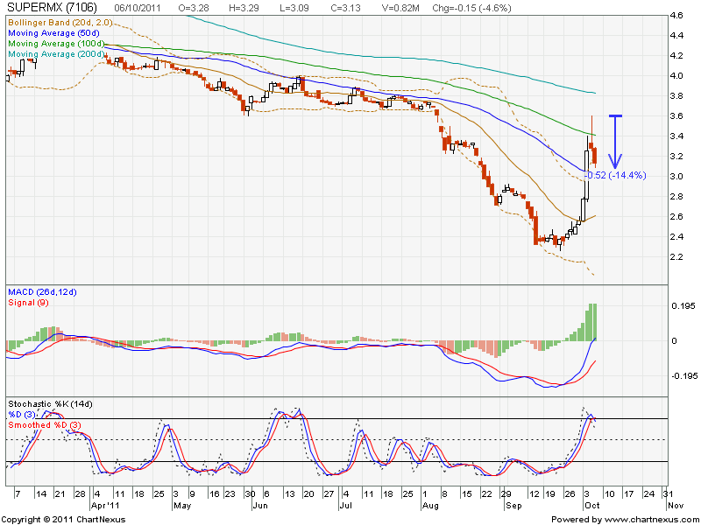Click the Copyright © 2011 ChartNexus text
The image size is (701, 525).
pyautogui.click(x=63, y=520)
